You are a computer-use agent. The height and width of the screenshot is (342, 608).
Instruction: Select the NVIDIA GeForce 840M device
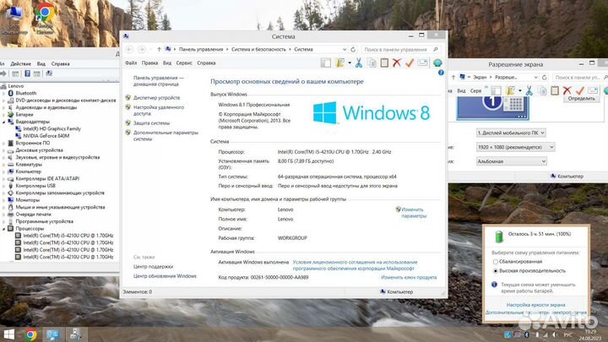pos(46,136)
